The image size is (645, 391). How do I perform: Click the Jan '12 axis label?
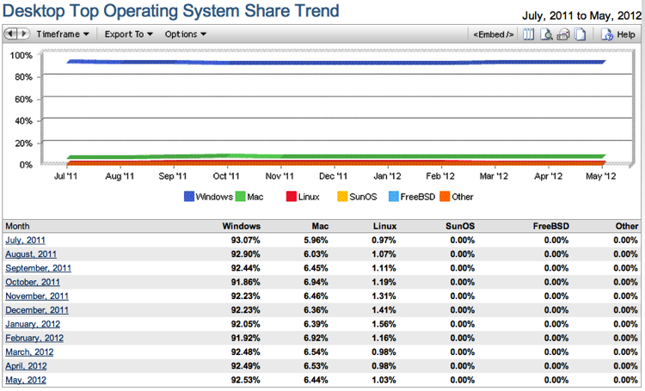pos(387,176)
